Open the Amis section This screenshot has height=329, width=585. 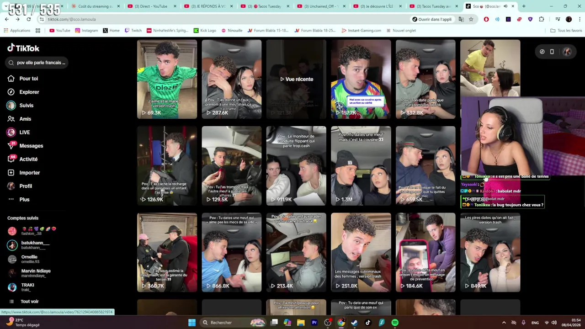click(x=19, y=119)
